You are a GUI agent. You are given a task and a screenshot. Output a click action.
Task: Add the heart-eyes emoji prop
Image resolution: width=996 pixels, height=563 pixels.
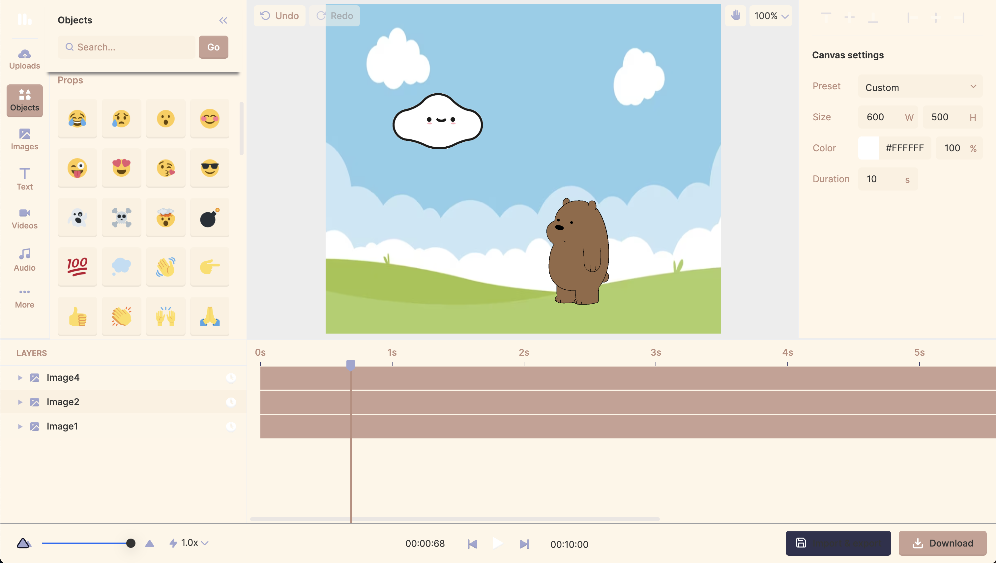pyautogui.click(x=121, y=168)
